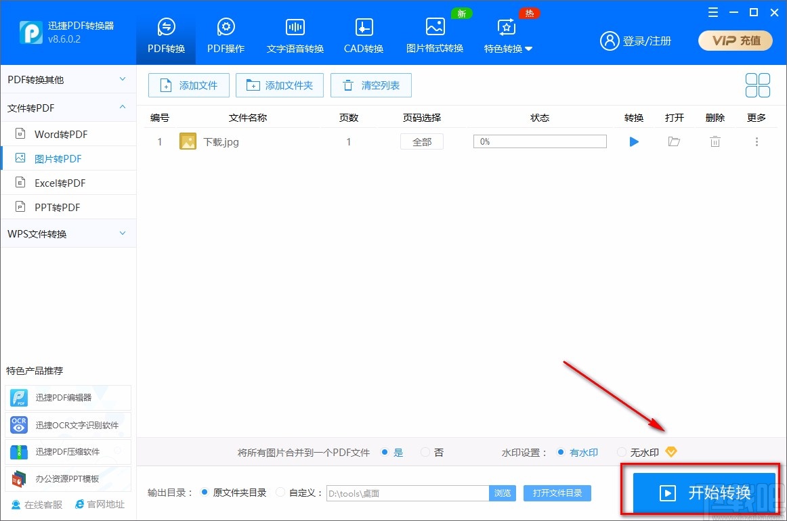The width and height of the screenshot is (787, 521).
Task: Choose 否 to not merge images into one PDF
Action: pyautogui.click(x=425, y=452)
